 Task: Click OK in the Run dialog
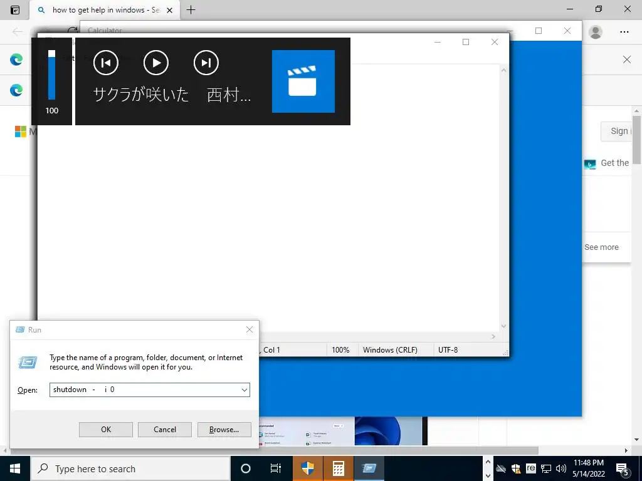(x=106, y=430)
